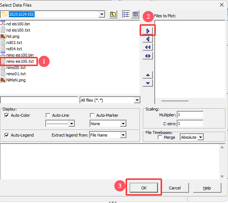The width and height of the screenshot is (228, 203).
Task: Move selected plot file down
Action: 148,83
